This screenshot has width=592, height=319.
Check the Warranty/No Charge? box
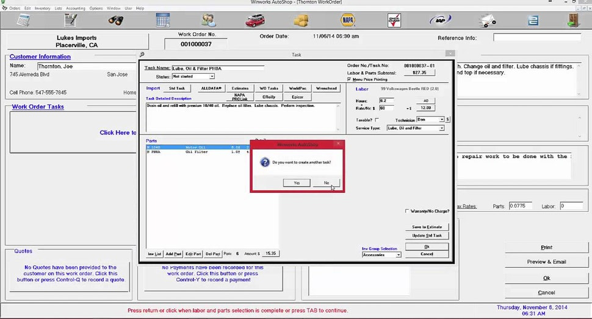(x=407, y=211)
